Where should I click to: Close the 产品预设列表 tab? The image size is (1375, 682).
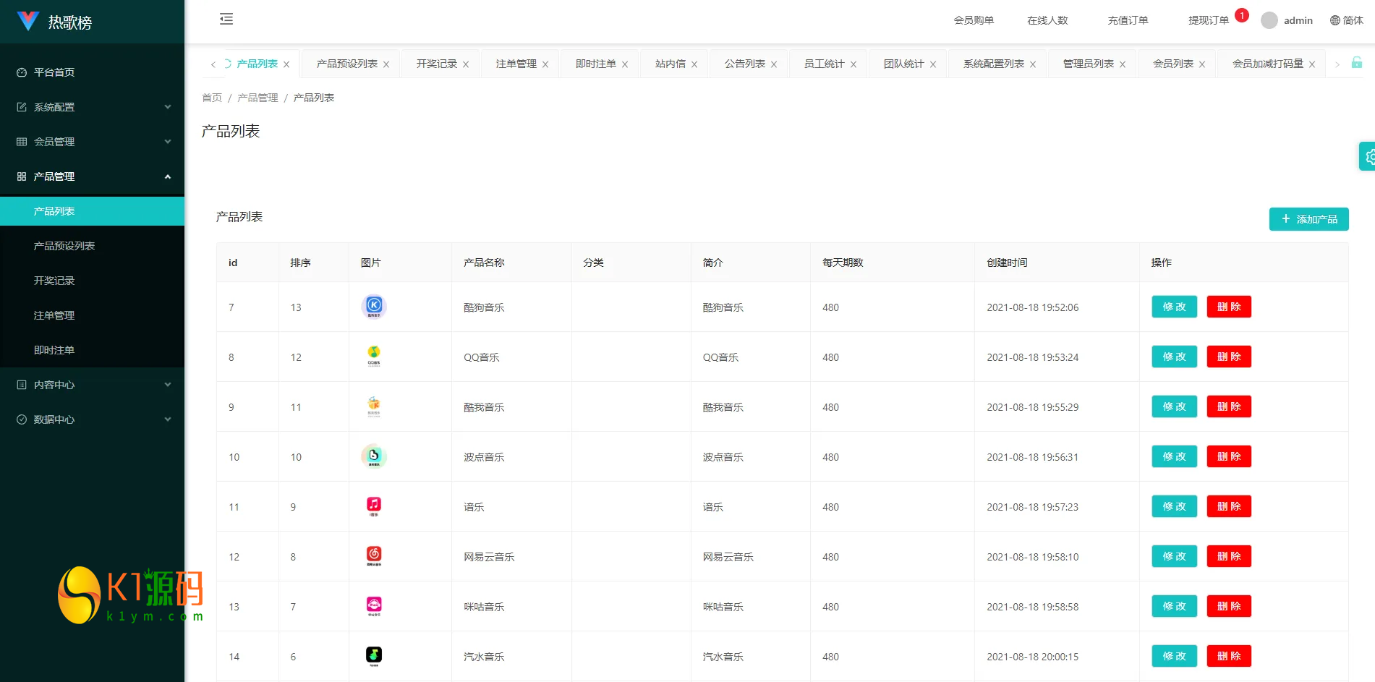coord(386,64)
